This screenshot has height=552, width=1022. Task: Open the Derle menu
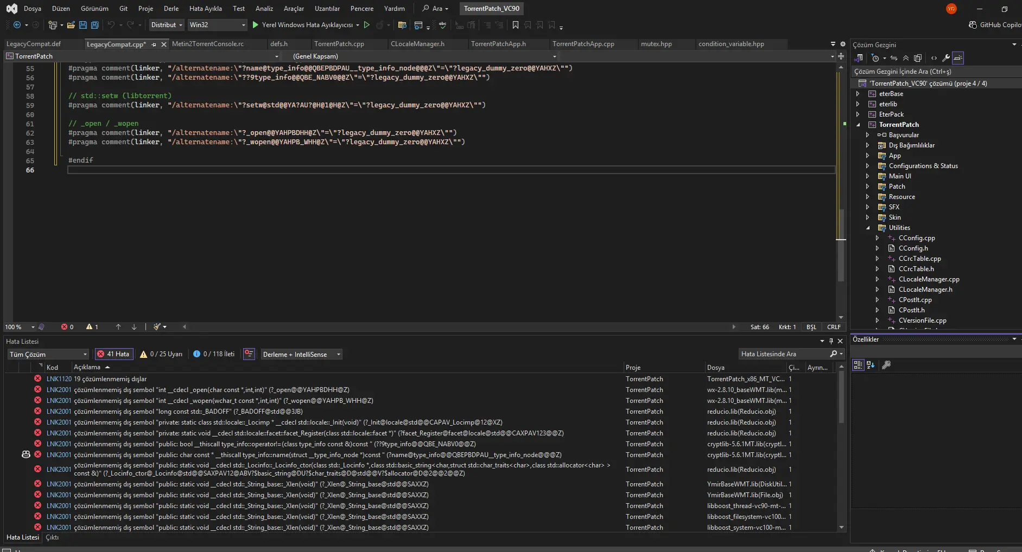[171, 9]
